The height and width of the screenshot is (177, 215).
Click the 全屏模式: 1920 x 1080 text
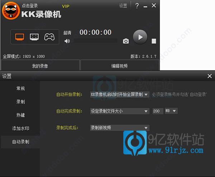(x=24, y=56)
